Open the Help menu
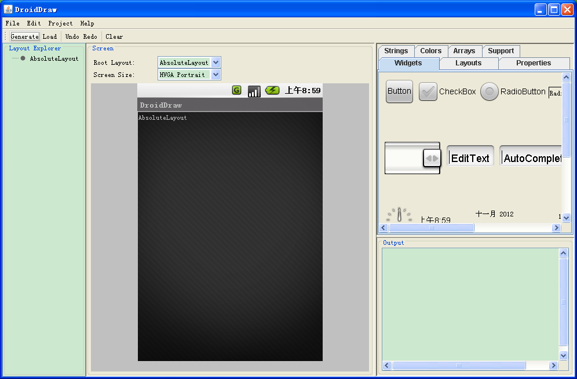The image size is (577, 379). [x=87, y=23]
